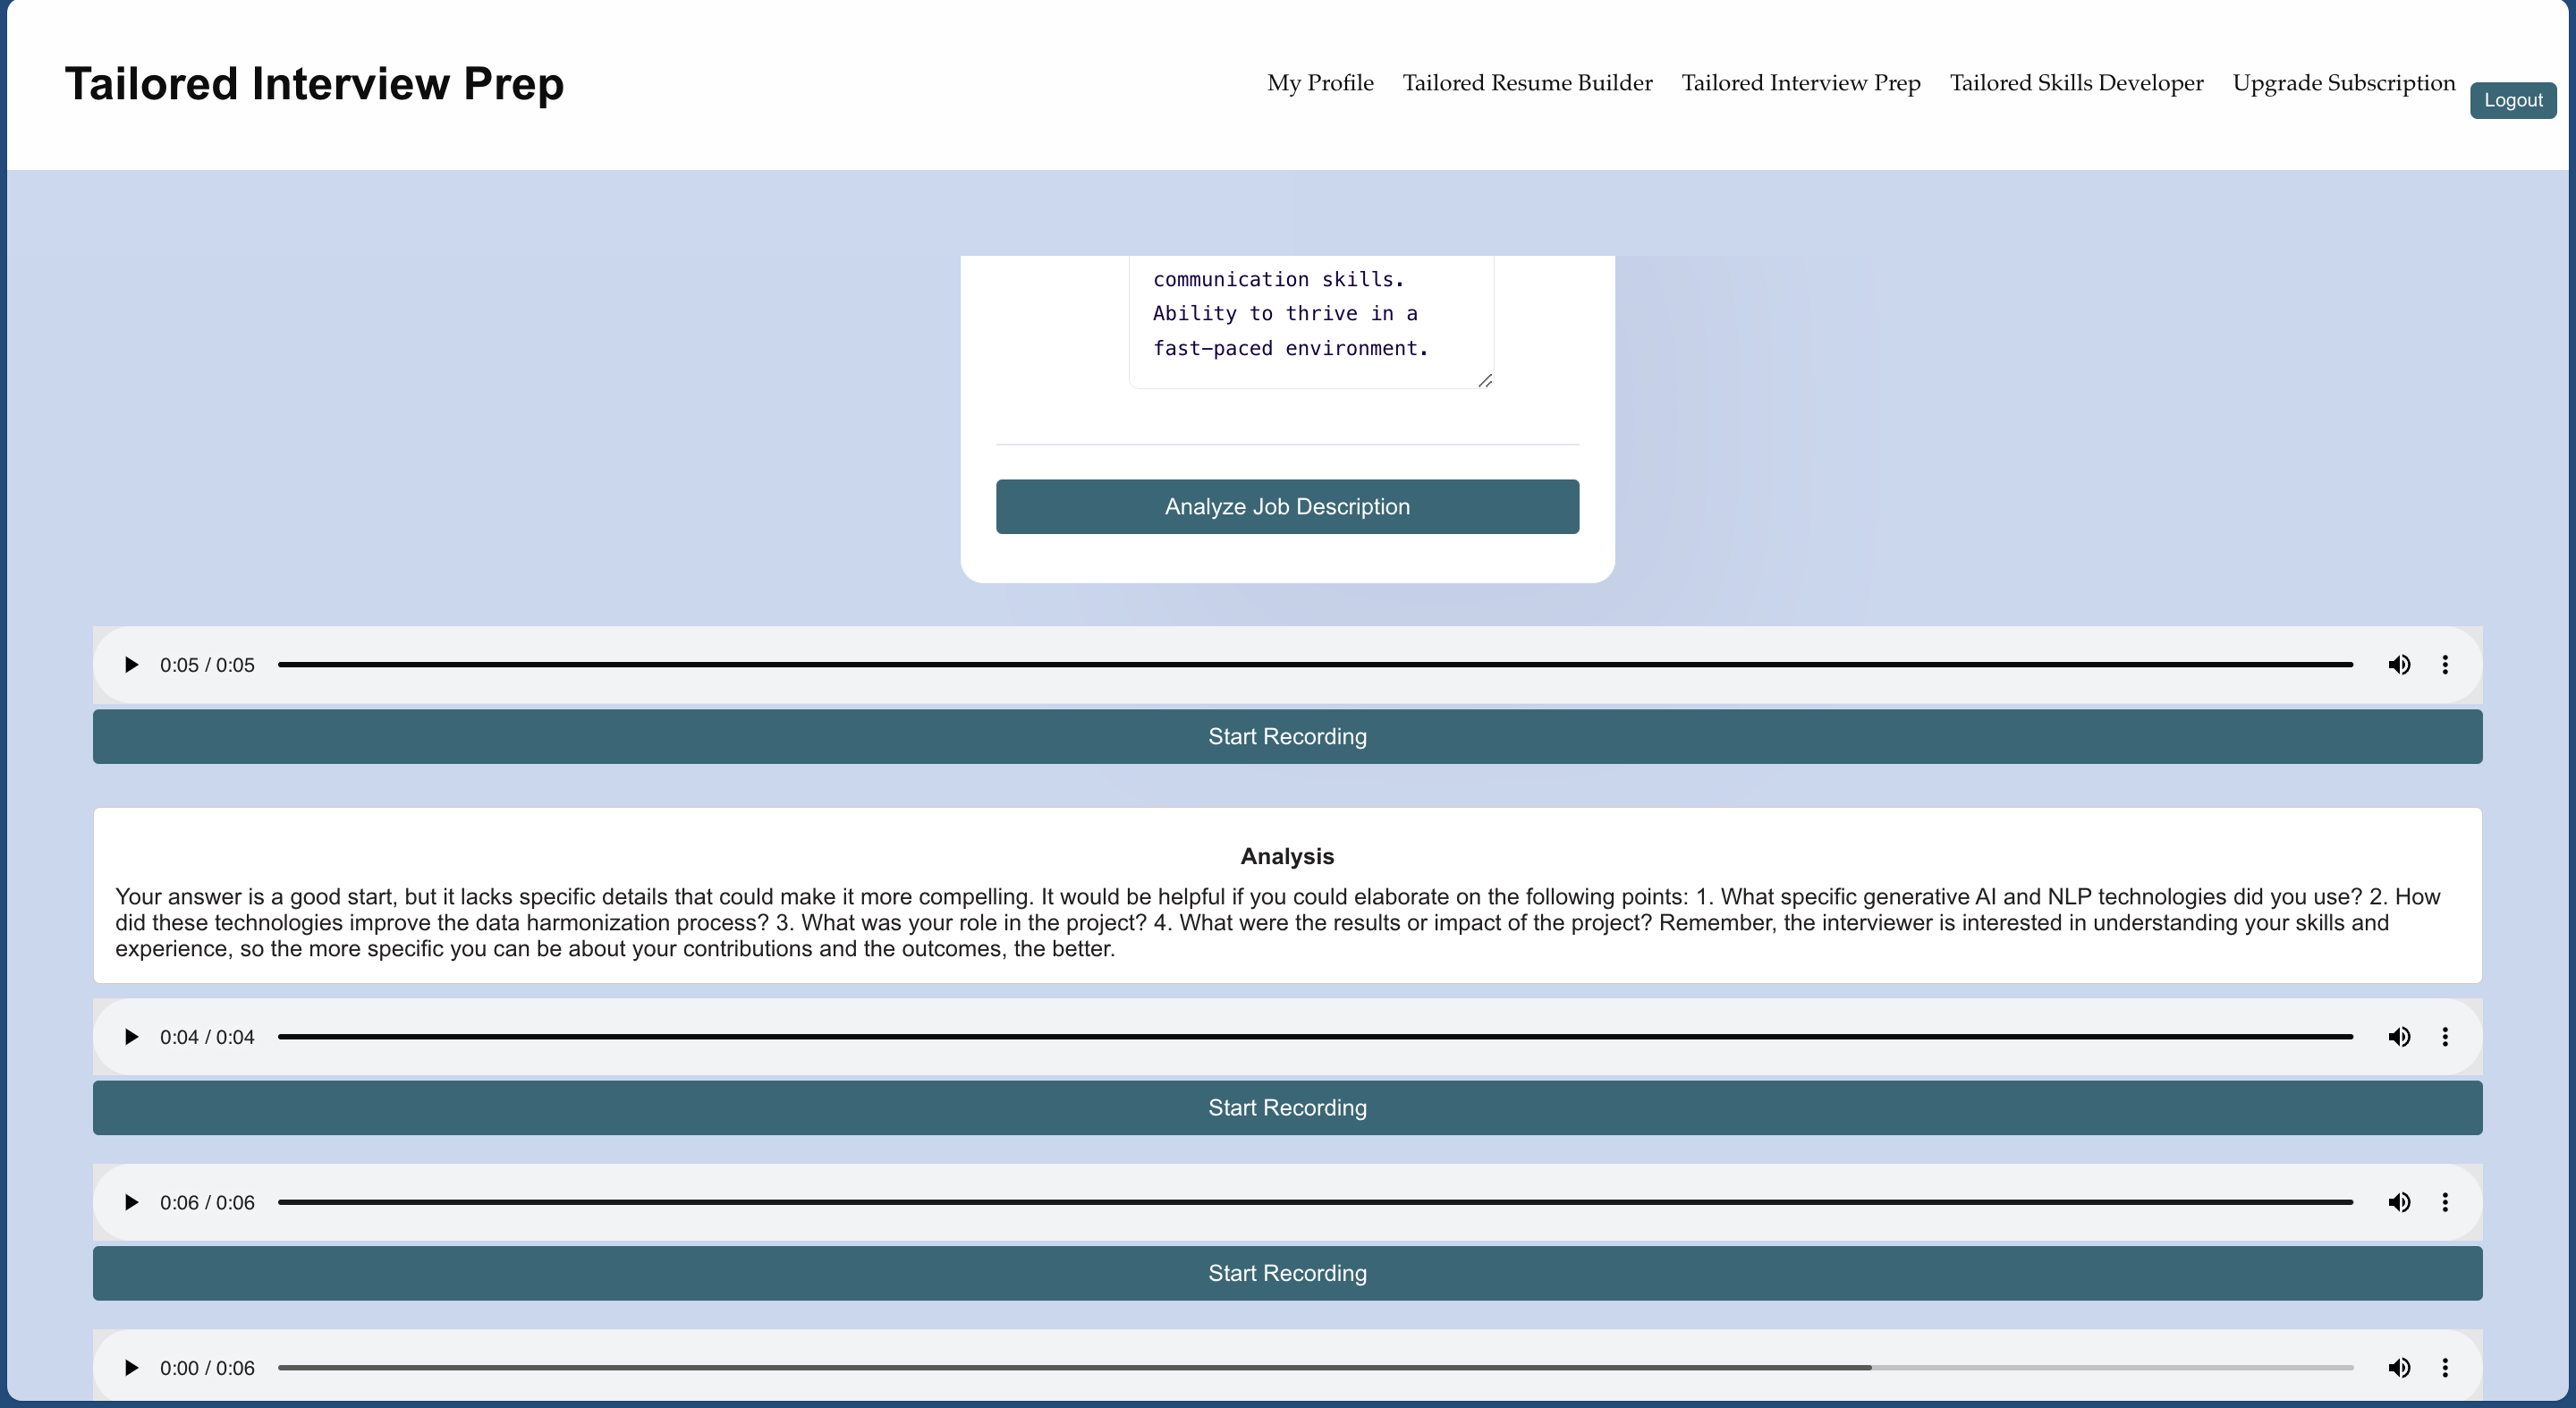The height and width of the screenshot is (1408, 2576).
Task: Play the bottom 0:00 / 0:06 audio
Action: coord(131,1367)
